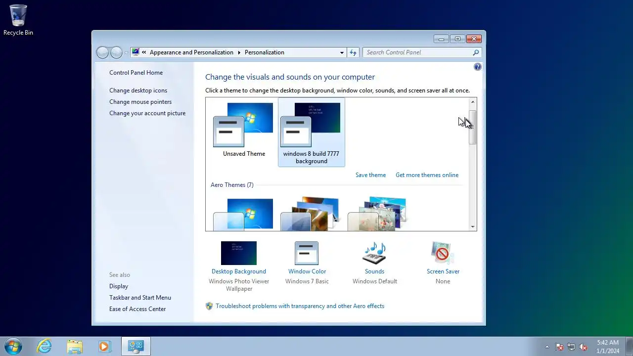Screen dimensions: 633x356
Task: Open the Sounds text link
Action: 374,271
